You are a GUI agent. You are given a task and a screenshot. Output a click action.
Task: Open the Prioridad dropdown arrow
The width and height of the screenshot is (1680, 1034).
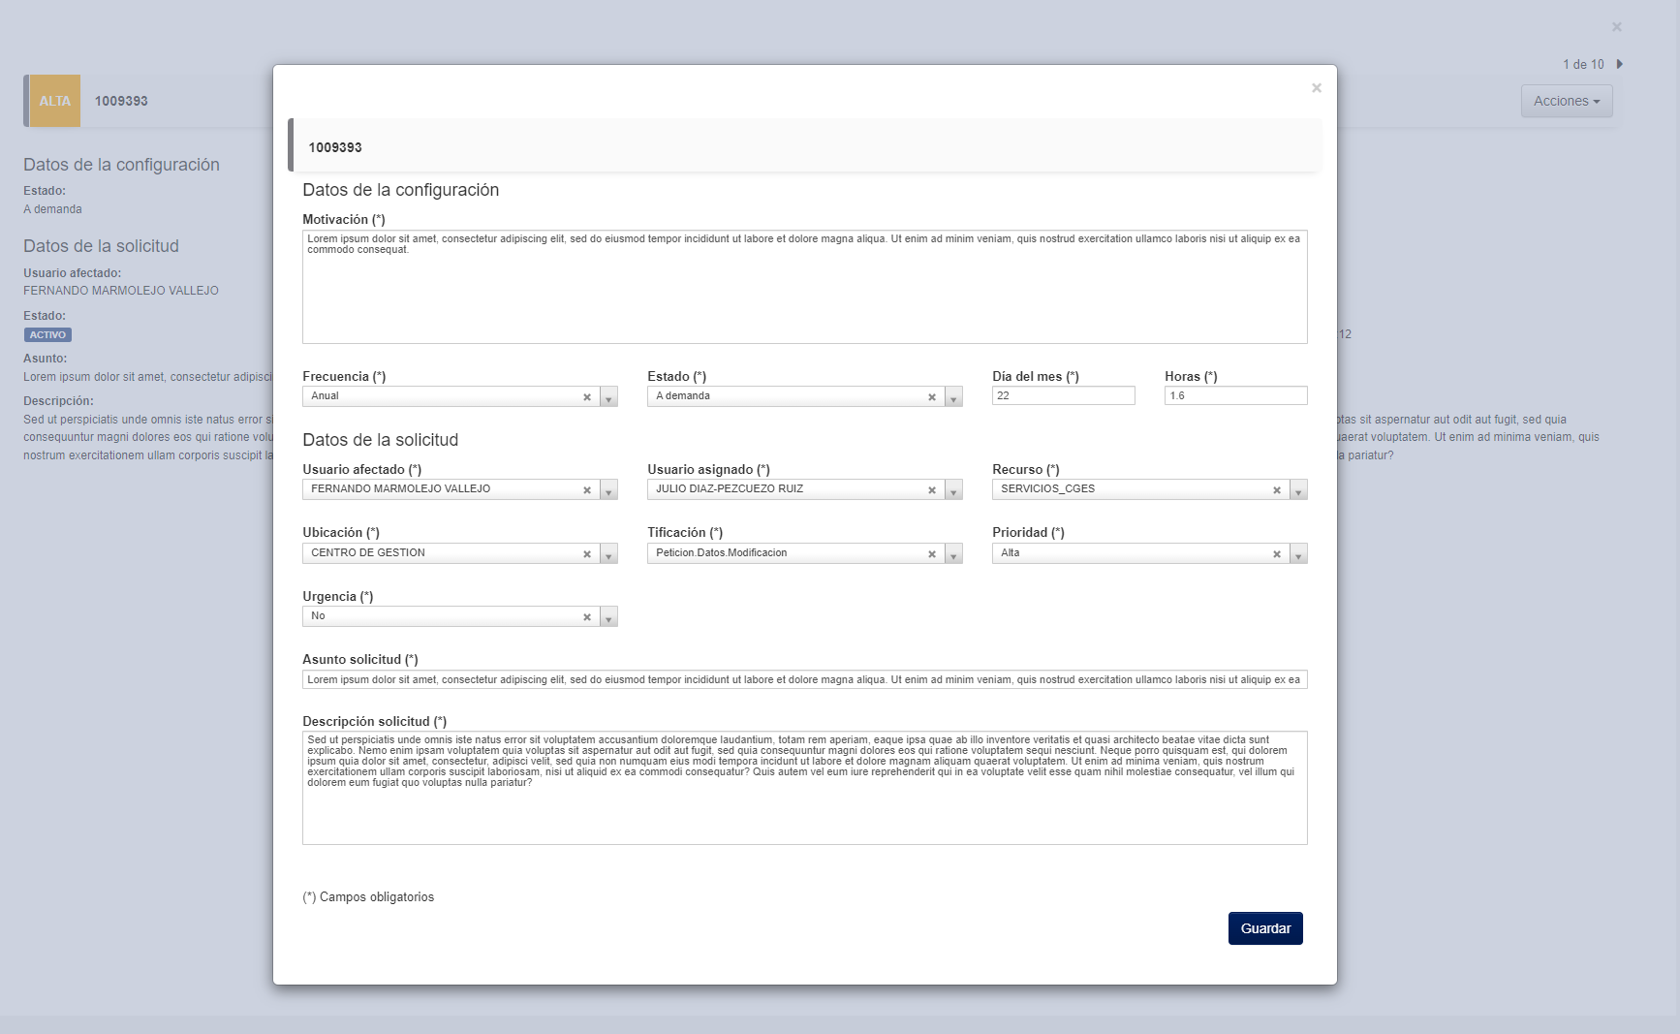coord(1298,554)
